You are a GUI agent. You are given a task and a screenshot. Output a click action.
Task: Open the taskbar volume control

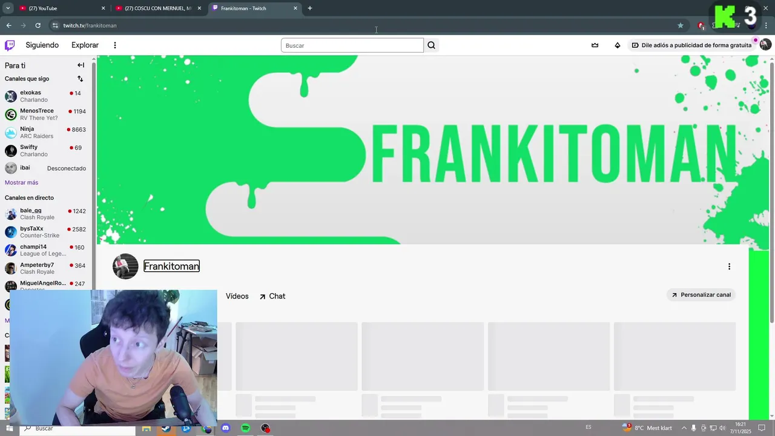pos(722,428)
